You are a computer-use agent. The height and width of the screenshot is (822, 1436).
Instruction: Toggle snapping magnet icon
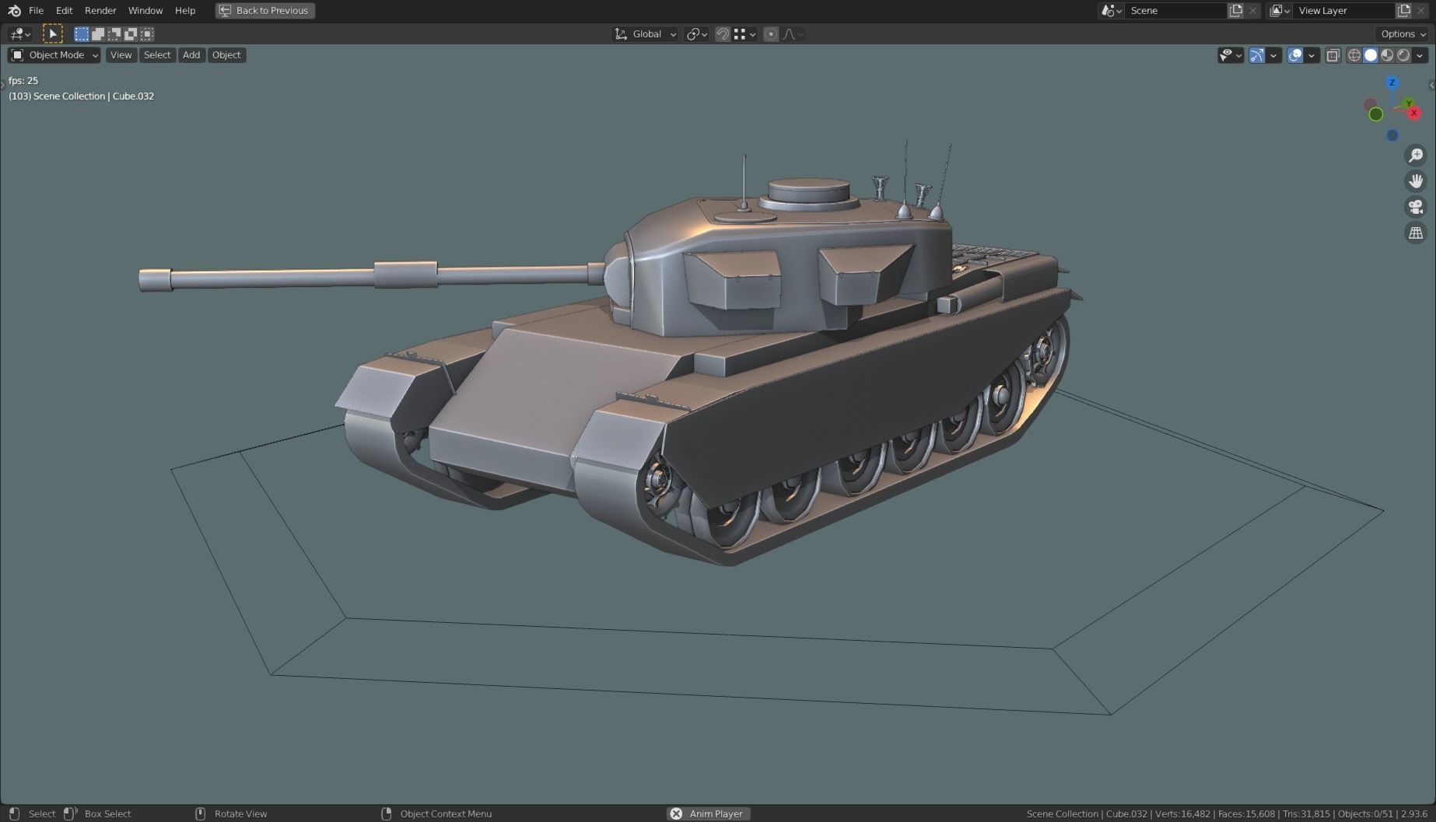[x=723, y=34]
